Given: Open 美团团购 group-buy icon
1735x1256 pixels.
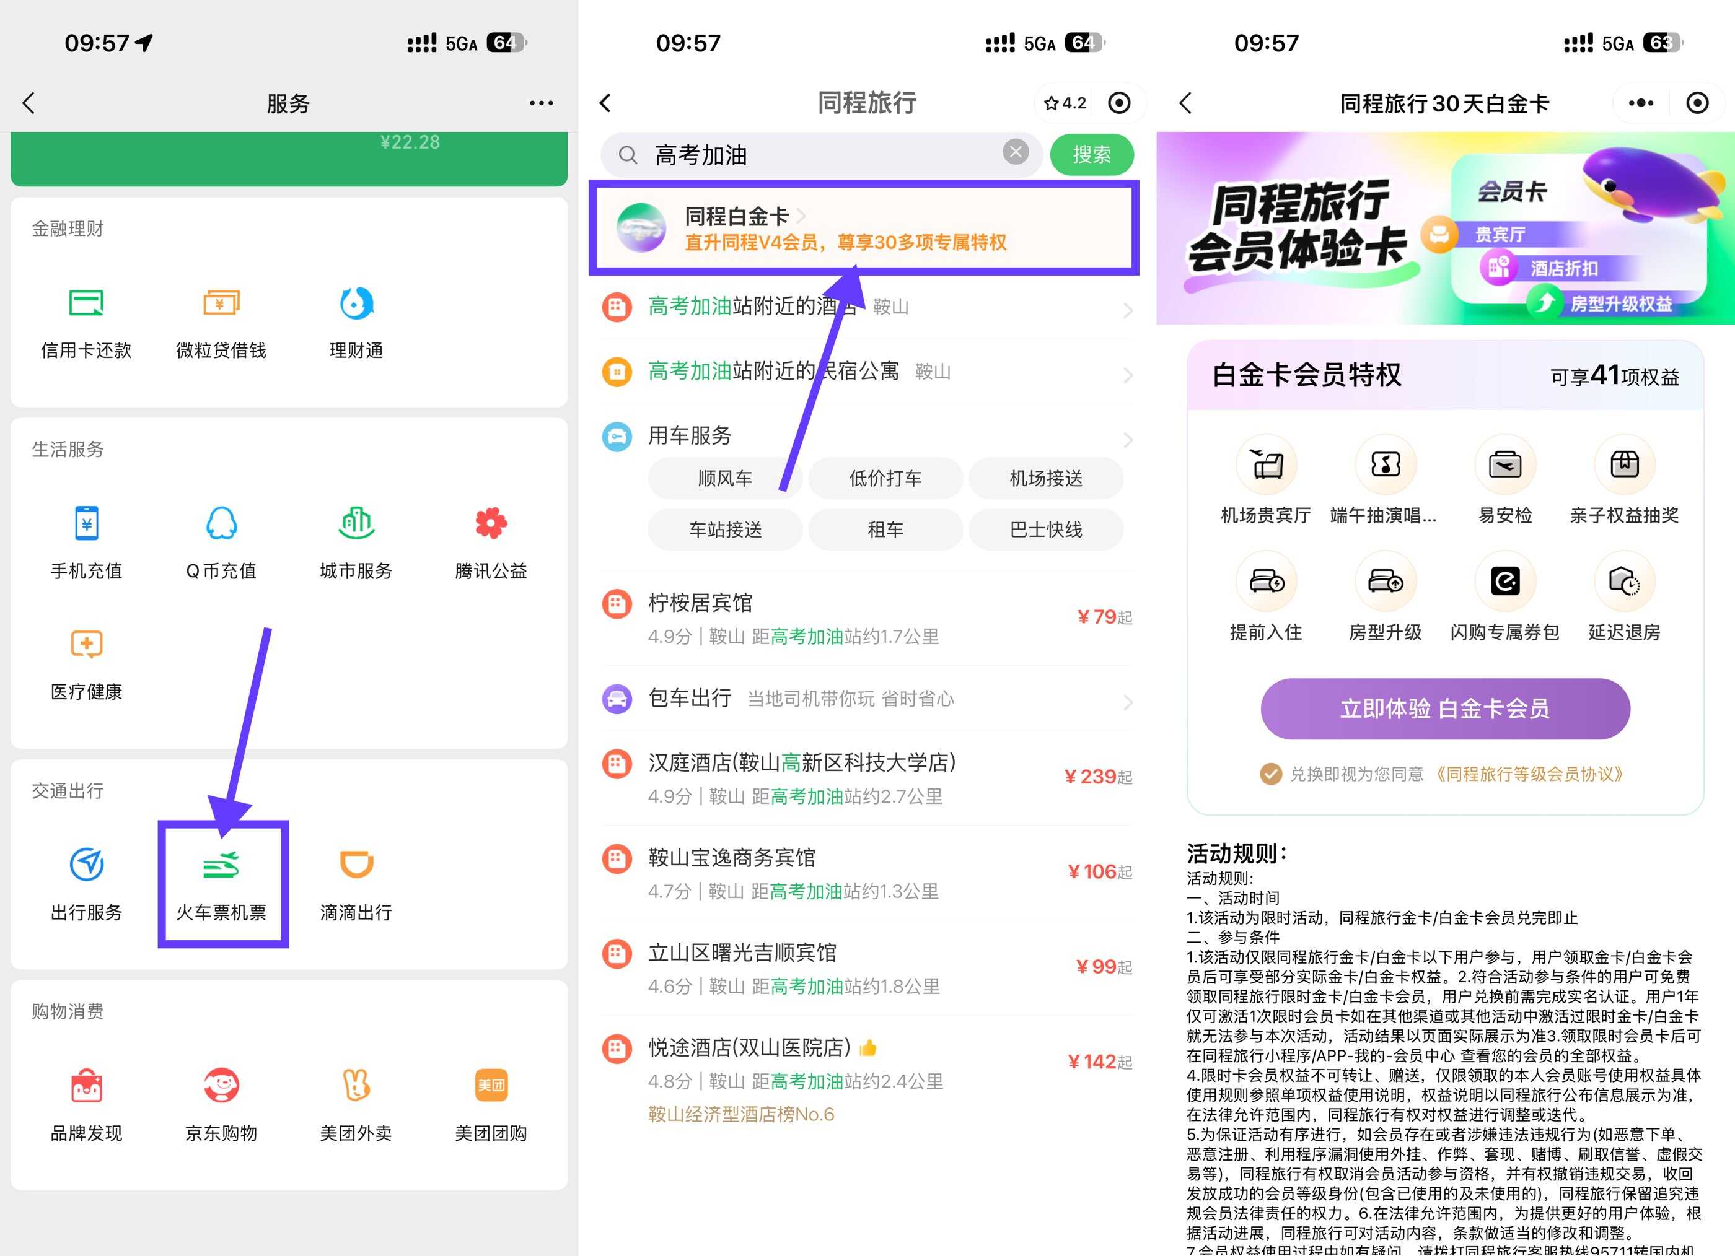Looking at the screenshot, I should pyautogui.click(x=491, y=1086).
